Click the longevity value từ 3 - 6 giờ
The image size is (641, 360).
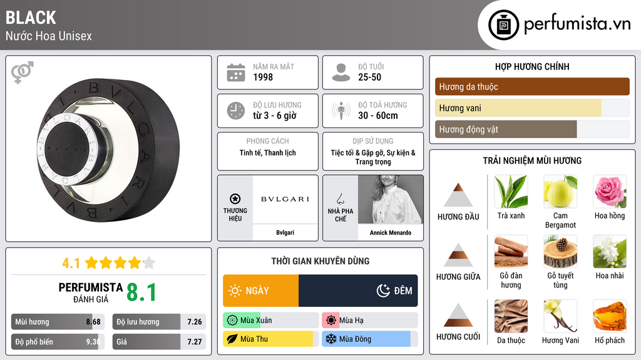point(275,116)
